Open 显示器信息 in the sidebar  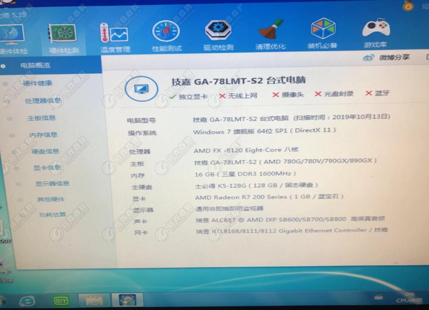52,183
